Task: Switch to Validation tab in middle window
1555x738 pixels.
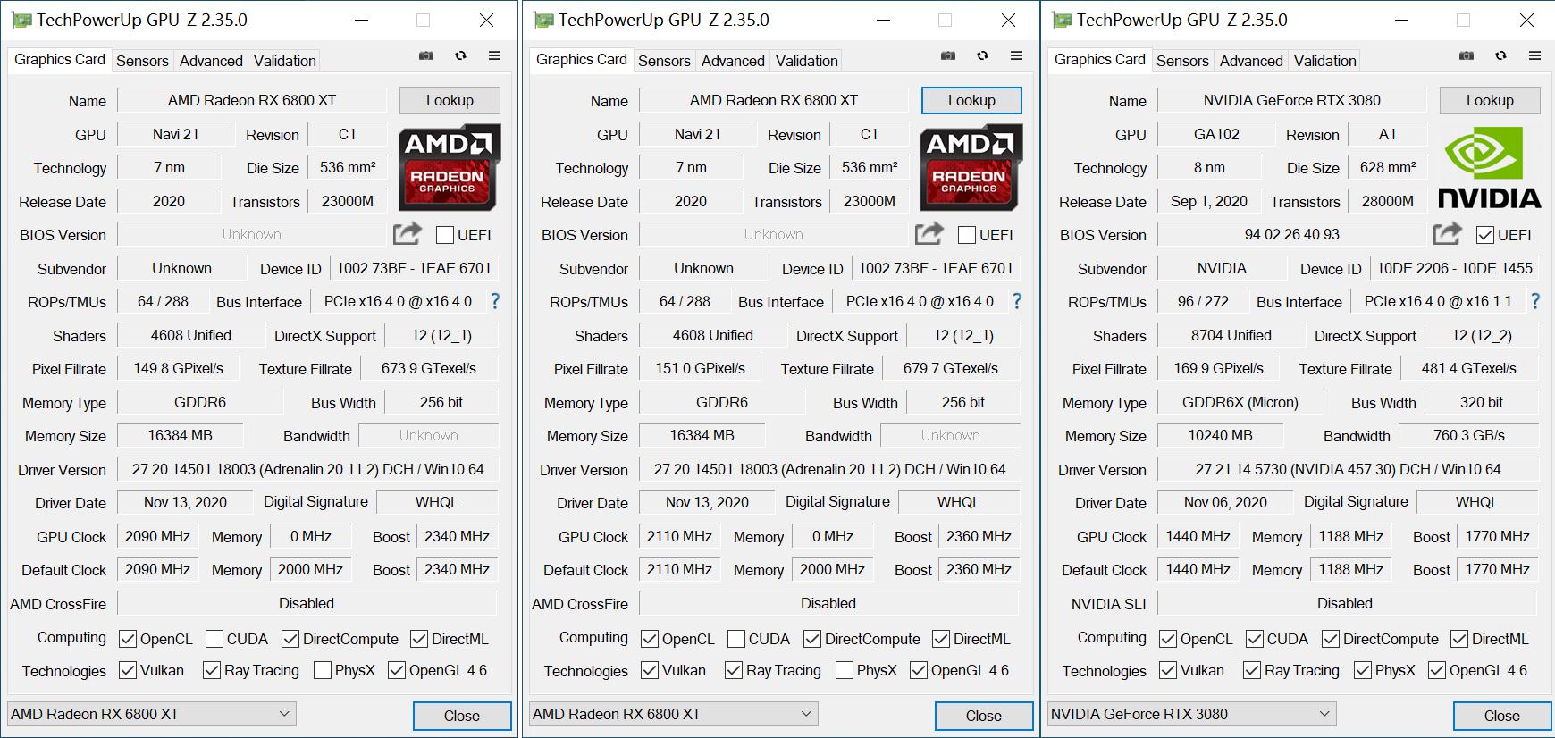Action: pyautogui.click(x=807, y=61)
